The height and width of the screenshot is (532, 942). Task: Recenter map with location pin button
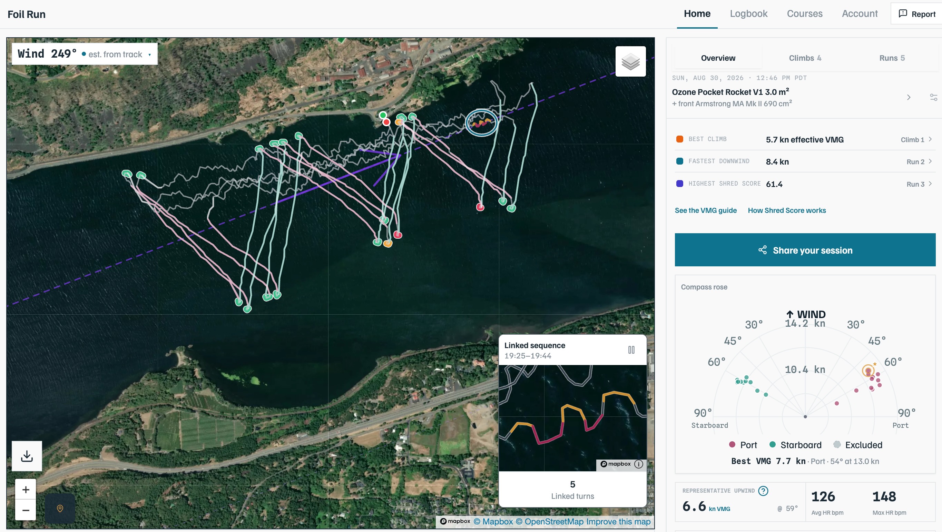click(x=60, y=508)
